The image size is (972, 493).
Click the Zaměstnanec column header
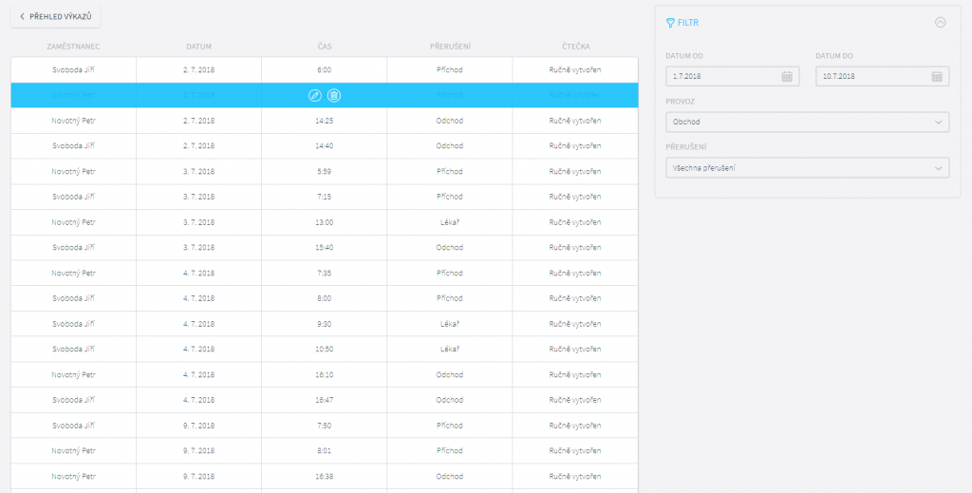pos(73,47)
